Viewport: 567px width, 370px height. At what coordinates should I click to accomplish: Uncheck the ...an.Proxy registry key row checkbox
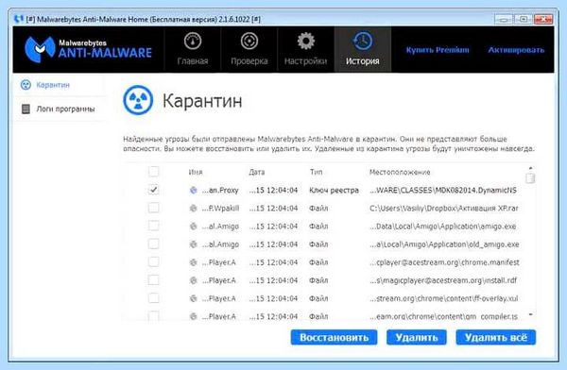(x=154, y=190)
